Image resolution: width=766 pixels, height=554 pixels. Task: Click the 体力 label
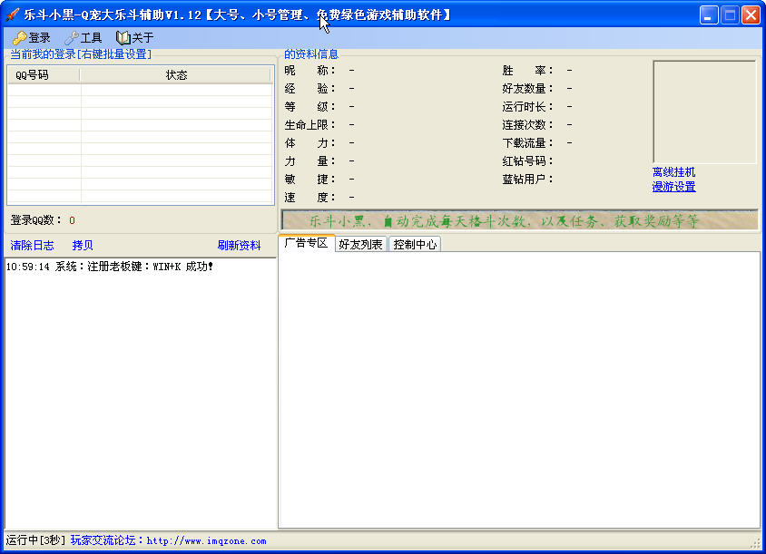tap(310, 143)
